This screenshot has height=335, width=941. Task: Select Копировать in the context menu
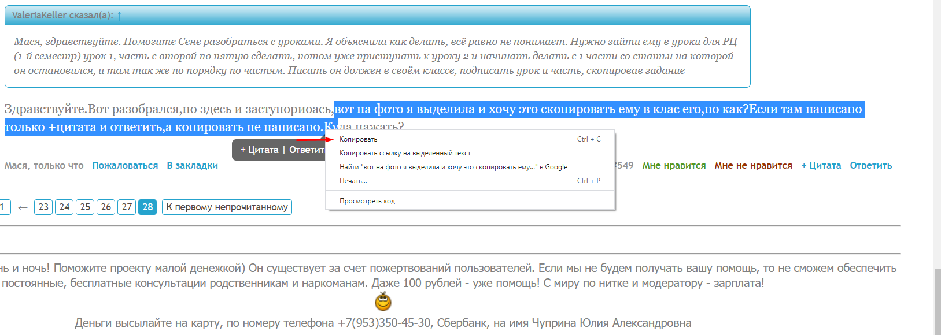358,139
